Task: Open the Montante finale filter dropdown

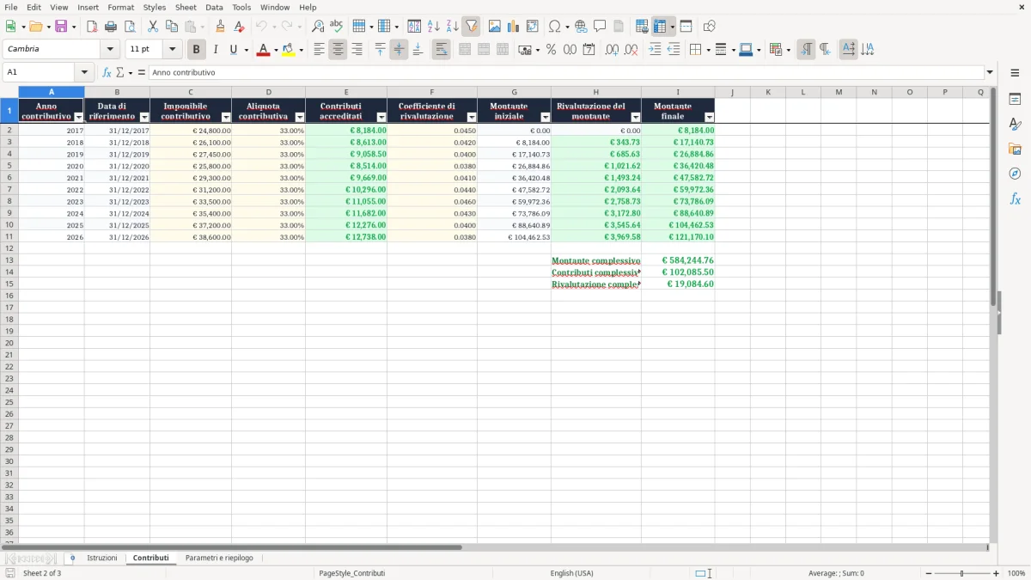Action: [709, 117]
